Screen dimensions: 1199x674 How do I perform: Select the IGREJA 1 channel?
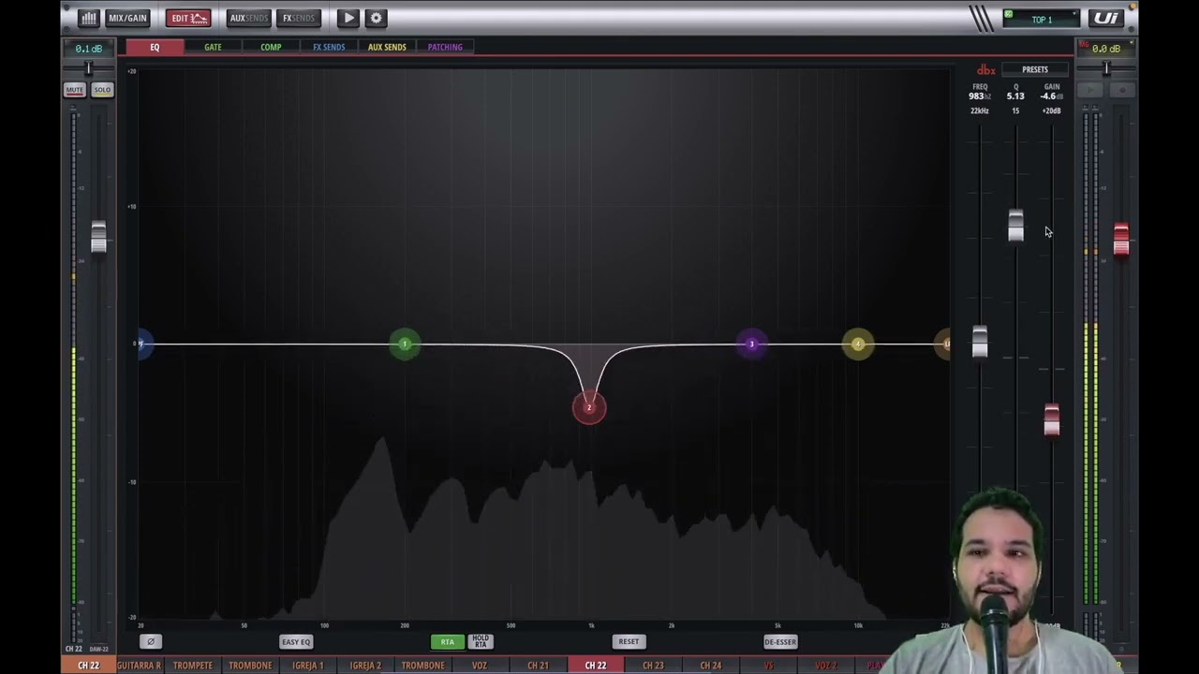point(308,666)
